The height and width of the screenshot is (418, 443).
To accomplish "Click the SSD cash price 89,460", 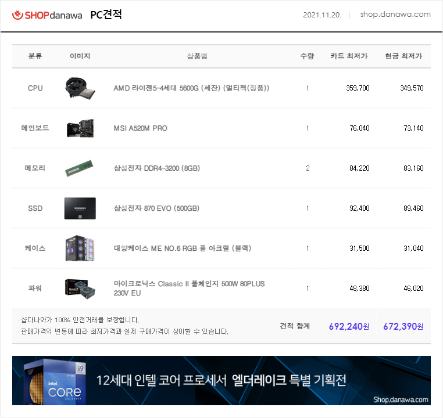I will pos(413,208).
